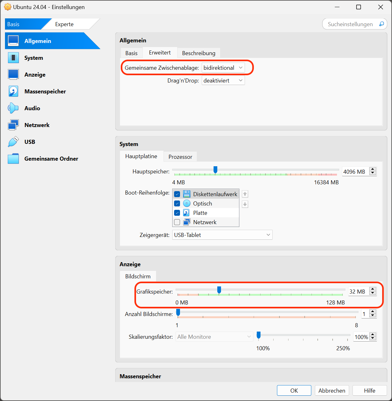
Task: Increase Grafikspeicher with up spinner
Action: point(373,289)
